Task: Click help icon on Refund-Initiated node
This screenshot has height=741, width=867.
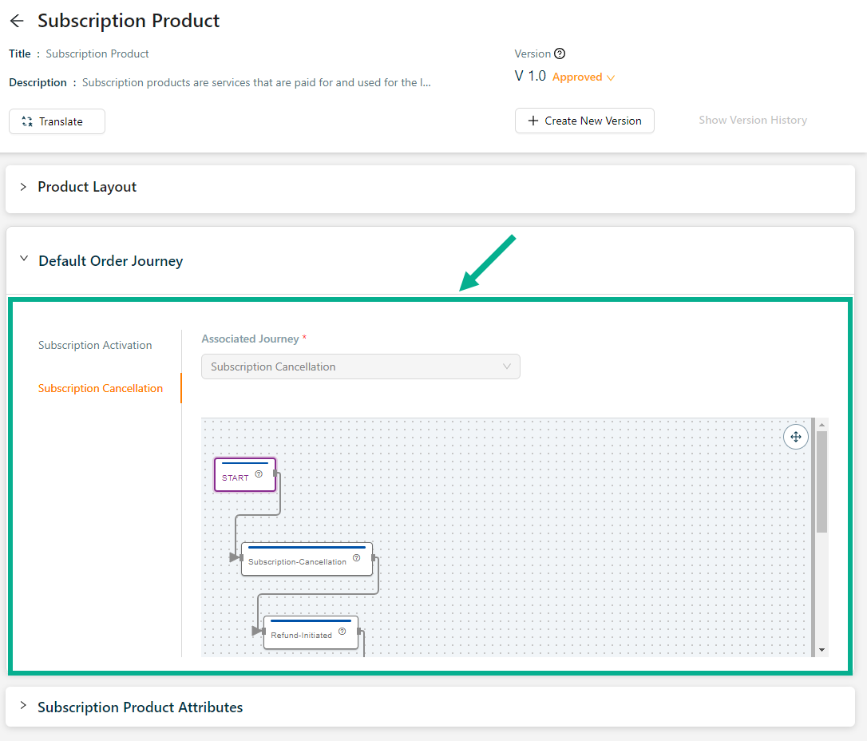Action: point(342,632)
